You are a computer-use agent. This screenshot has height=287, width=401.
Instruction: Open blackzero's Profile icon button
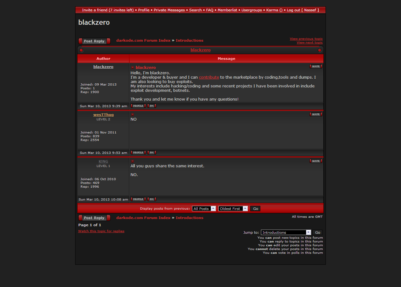[x=138, y=106]
